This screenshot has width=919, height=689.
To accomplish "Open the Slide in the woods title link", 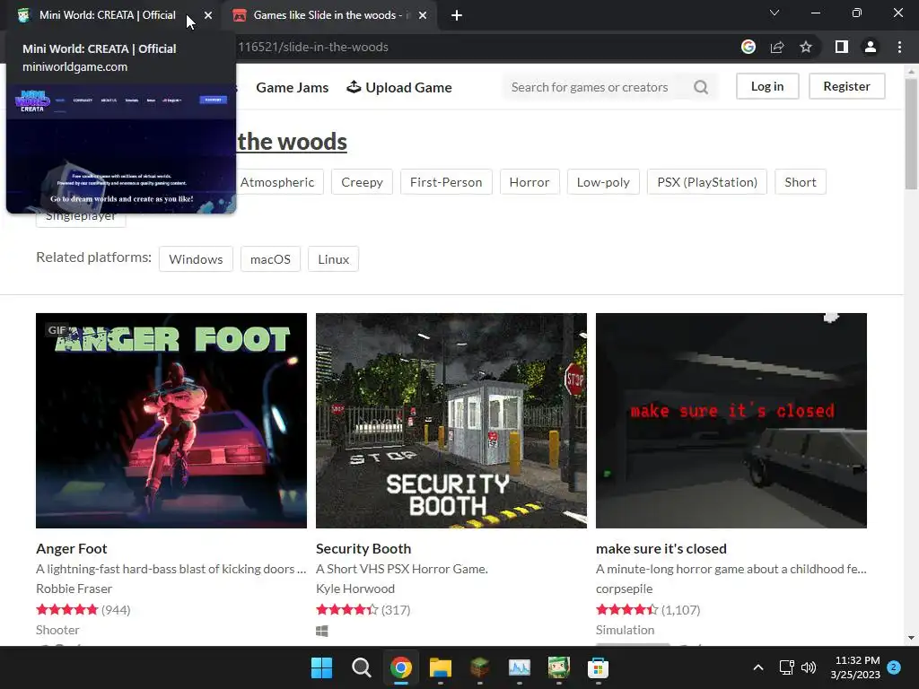I will coord(292,142).
